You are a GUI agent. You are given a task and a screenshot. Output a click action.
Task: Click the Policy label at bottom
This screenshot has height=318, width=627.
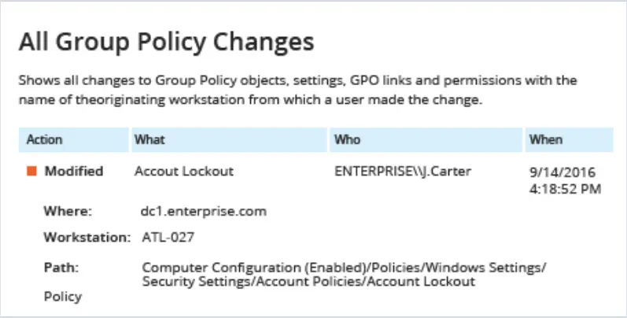(63, 297)
